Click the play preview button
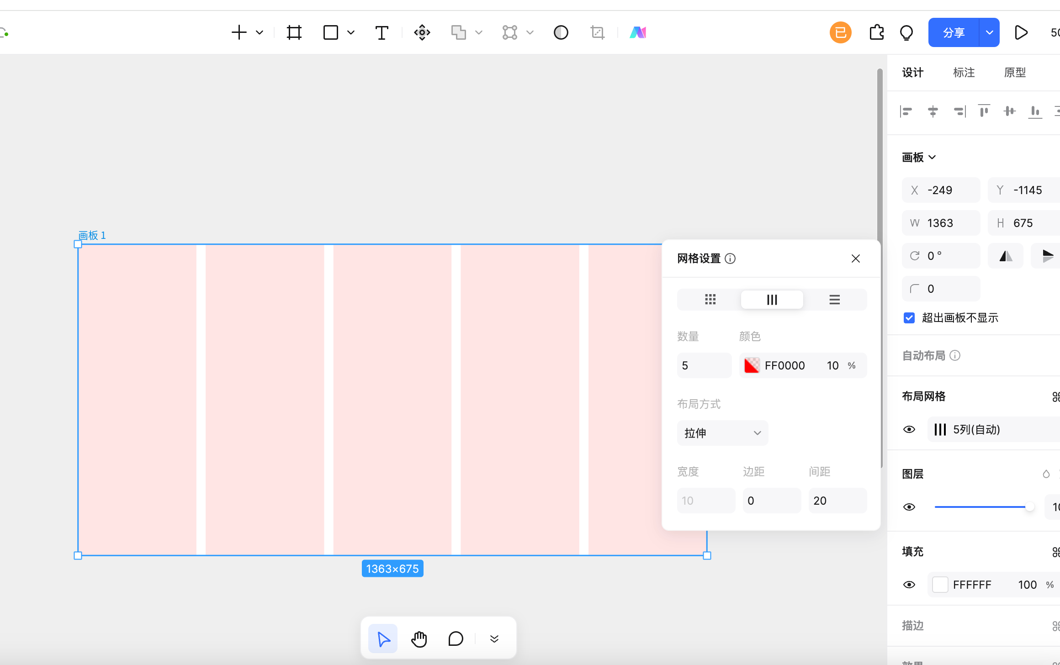Viewport: 1060px width, 665px height. point(1021,32)
